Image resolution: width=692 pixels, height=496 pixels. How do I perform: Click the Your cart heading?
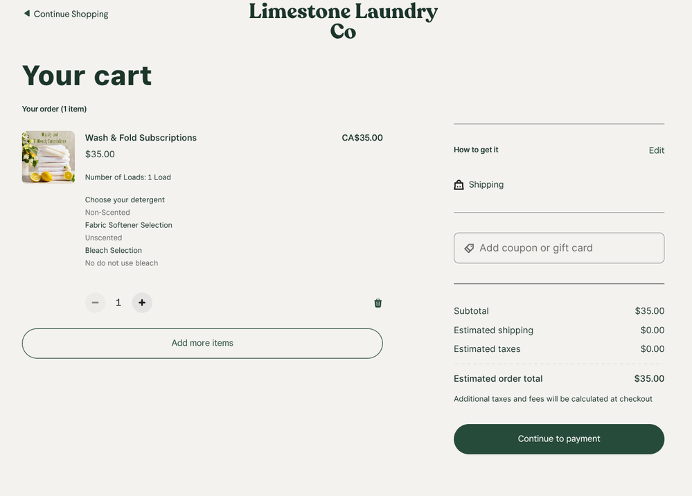point(87,75)
